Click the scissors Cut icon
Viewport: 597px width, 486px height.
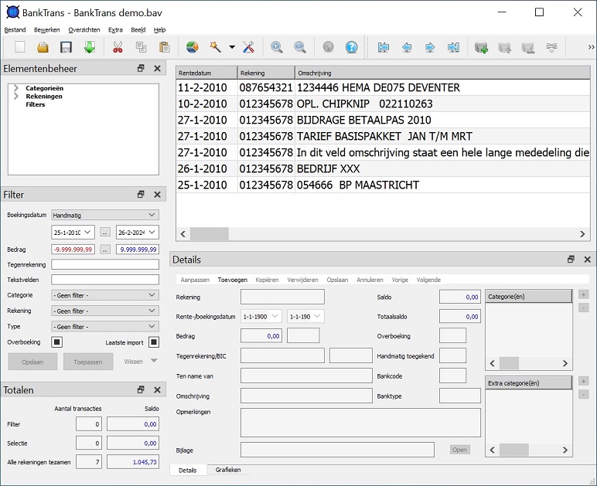tap(118, 48)
